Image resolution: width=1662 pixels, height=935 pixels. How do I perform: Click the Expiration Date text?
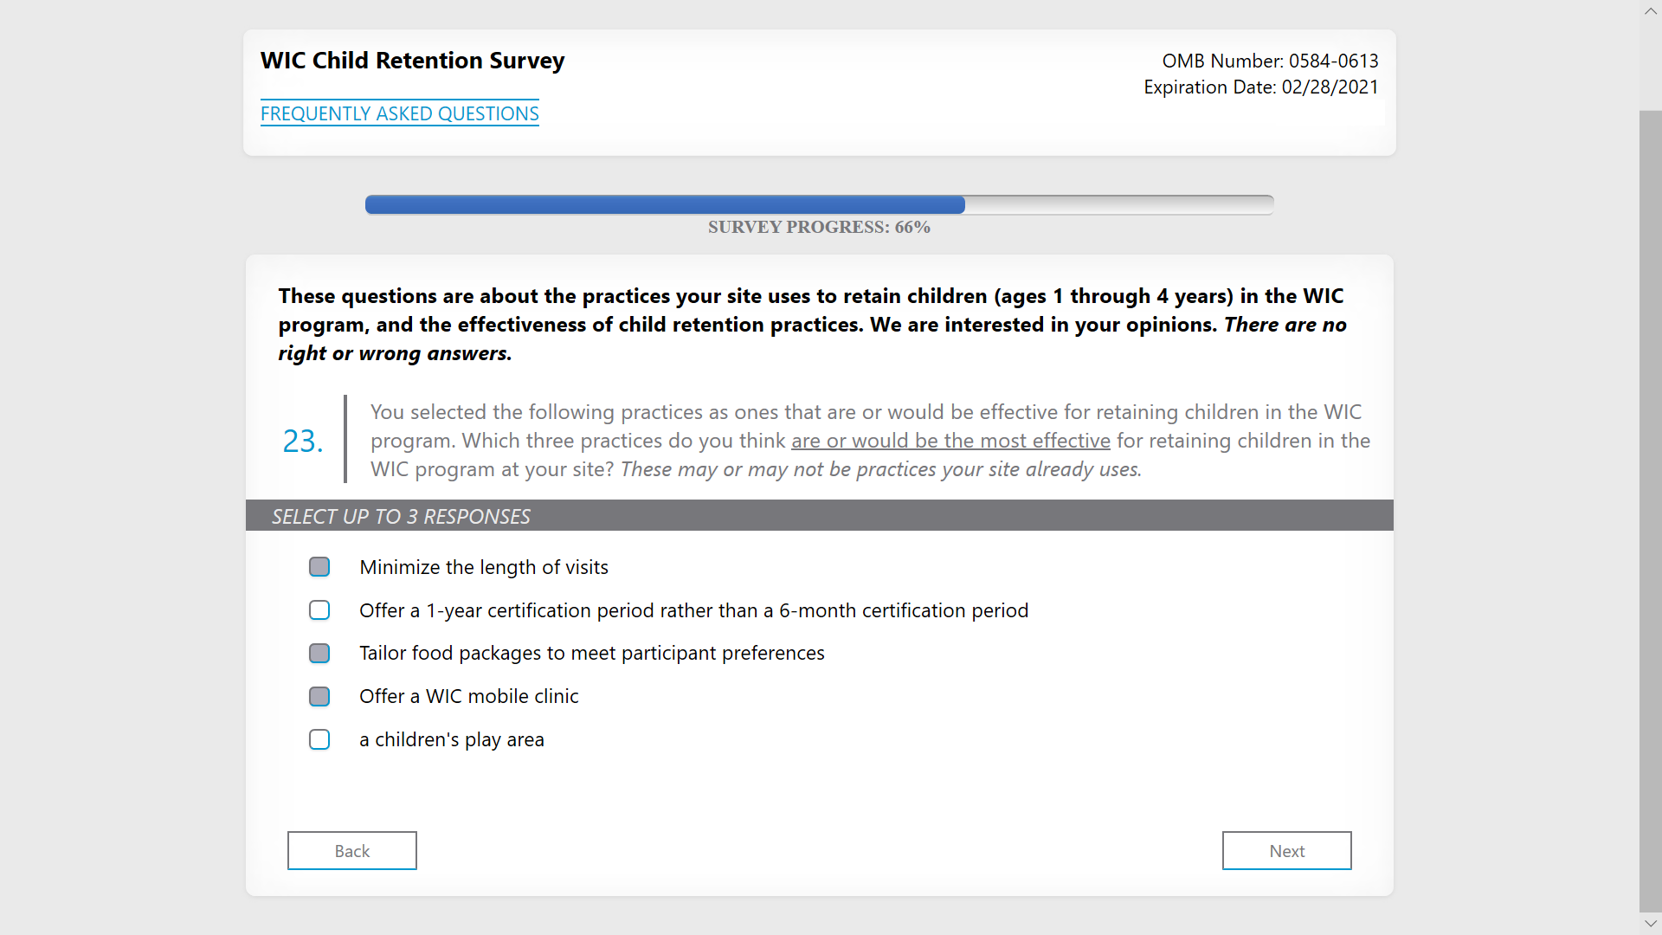(x=1260, y=87)
